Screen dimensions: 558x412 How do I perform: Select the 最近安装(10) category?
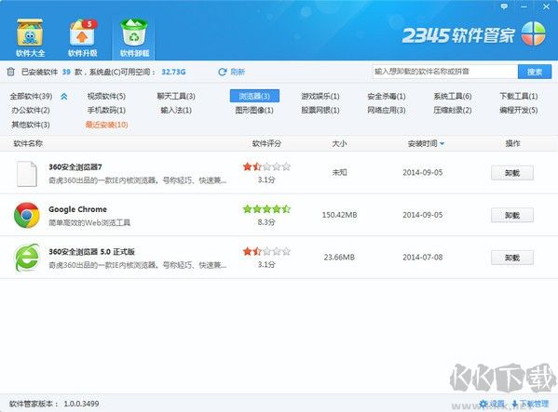tap(106, 125)
